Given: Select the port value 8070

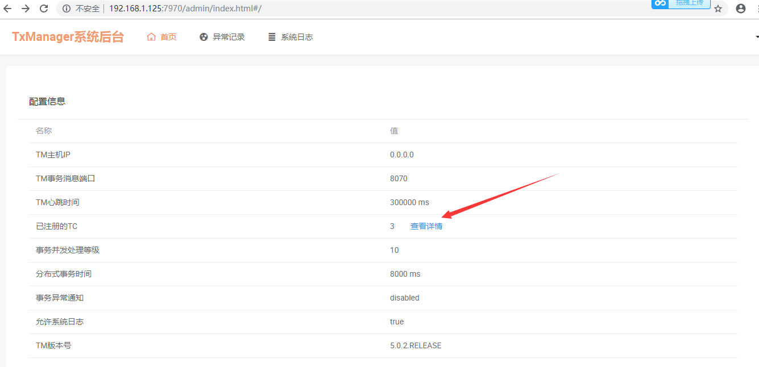Looking at the screenshot, I should [x=399, y=178].
